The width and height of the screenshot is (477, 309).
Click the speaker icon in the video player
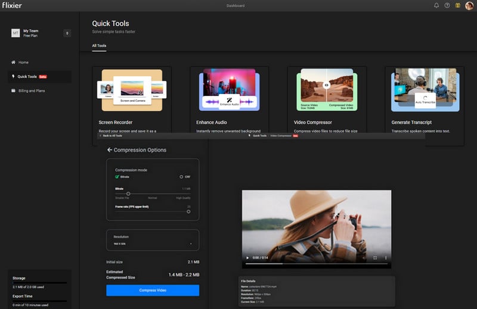364,258
